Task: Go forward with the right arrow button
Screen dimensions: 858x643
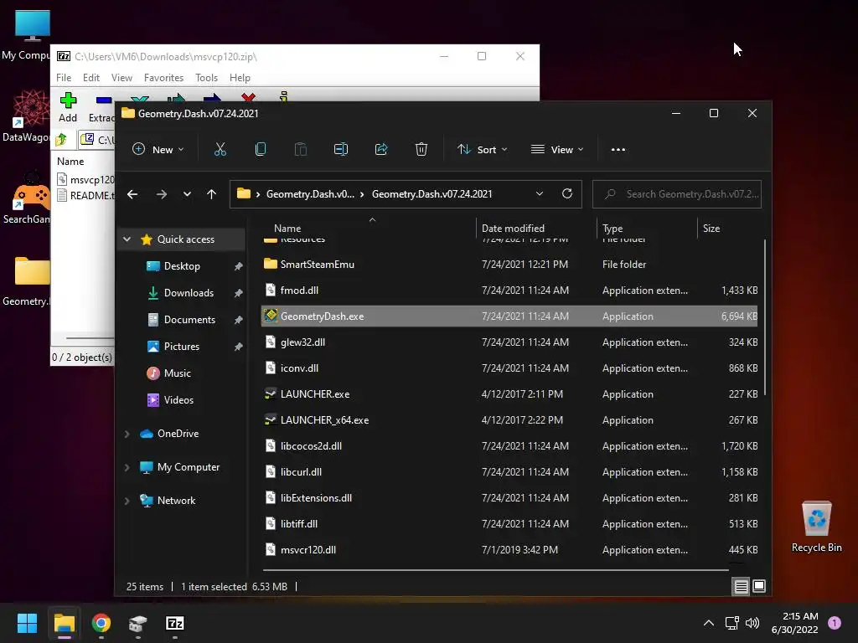Action: click(x=162, y=194)
